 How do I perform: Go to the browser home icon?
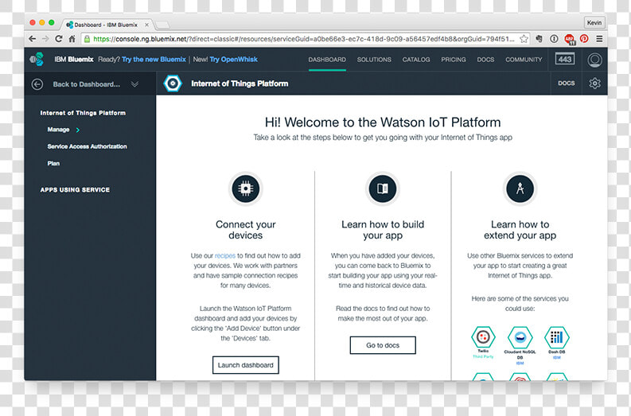(72, 39)
